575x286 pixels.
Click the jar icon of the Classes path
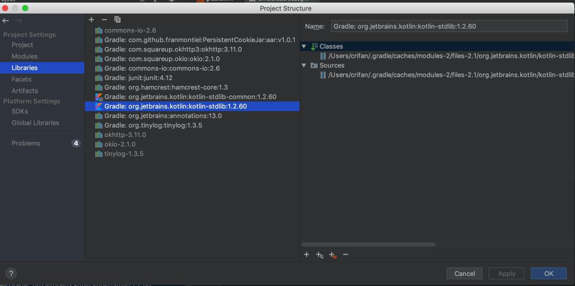pos(323,56)
